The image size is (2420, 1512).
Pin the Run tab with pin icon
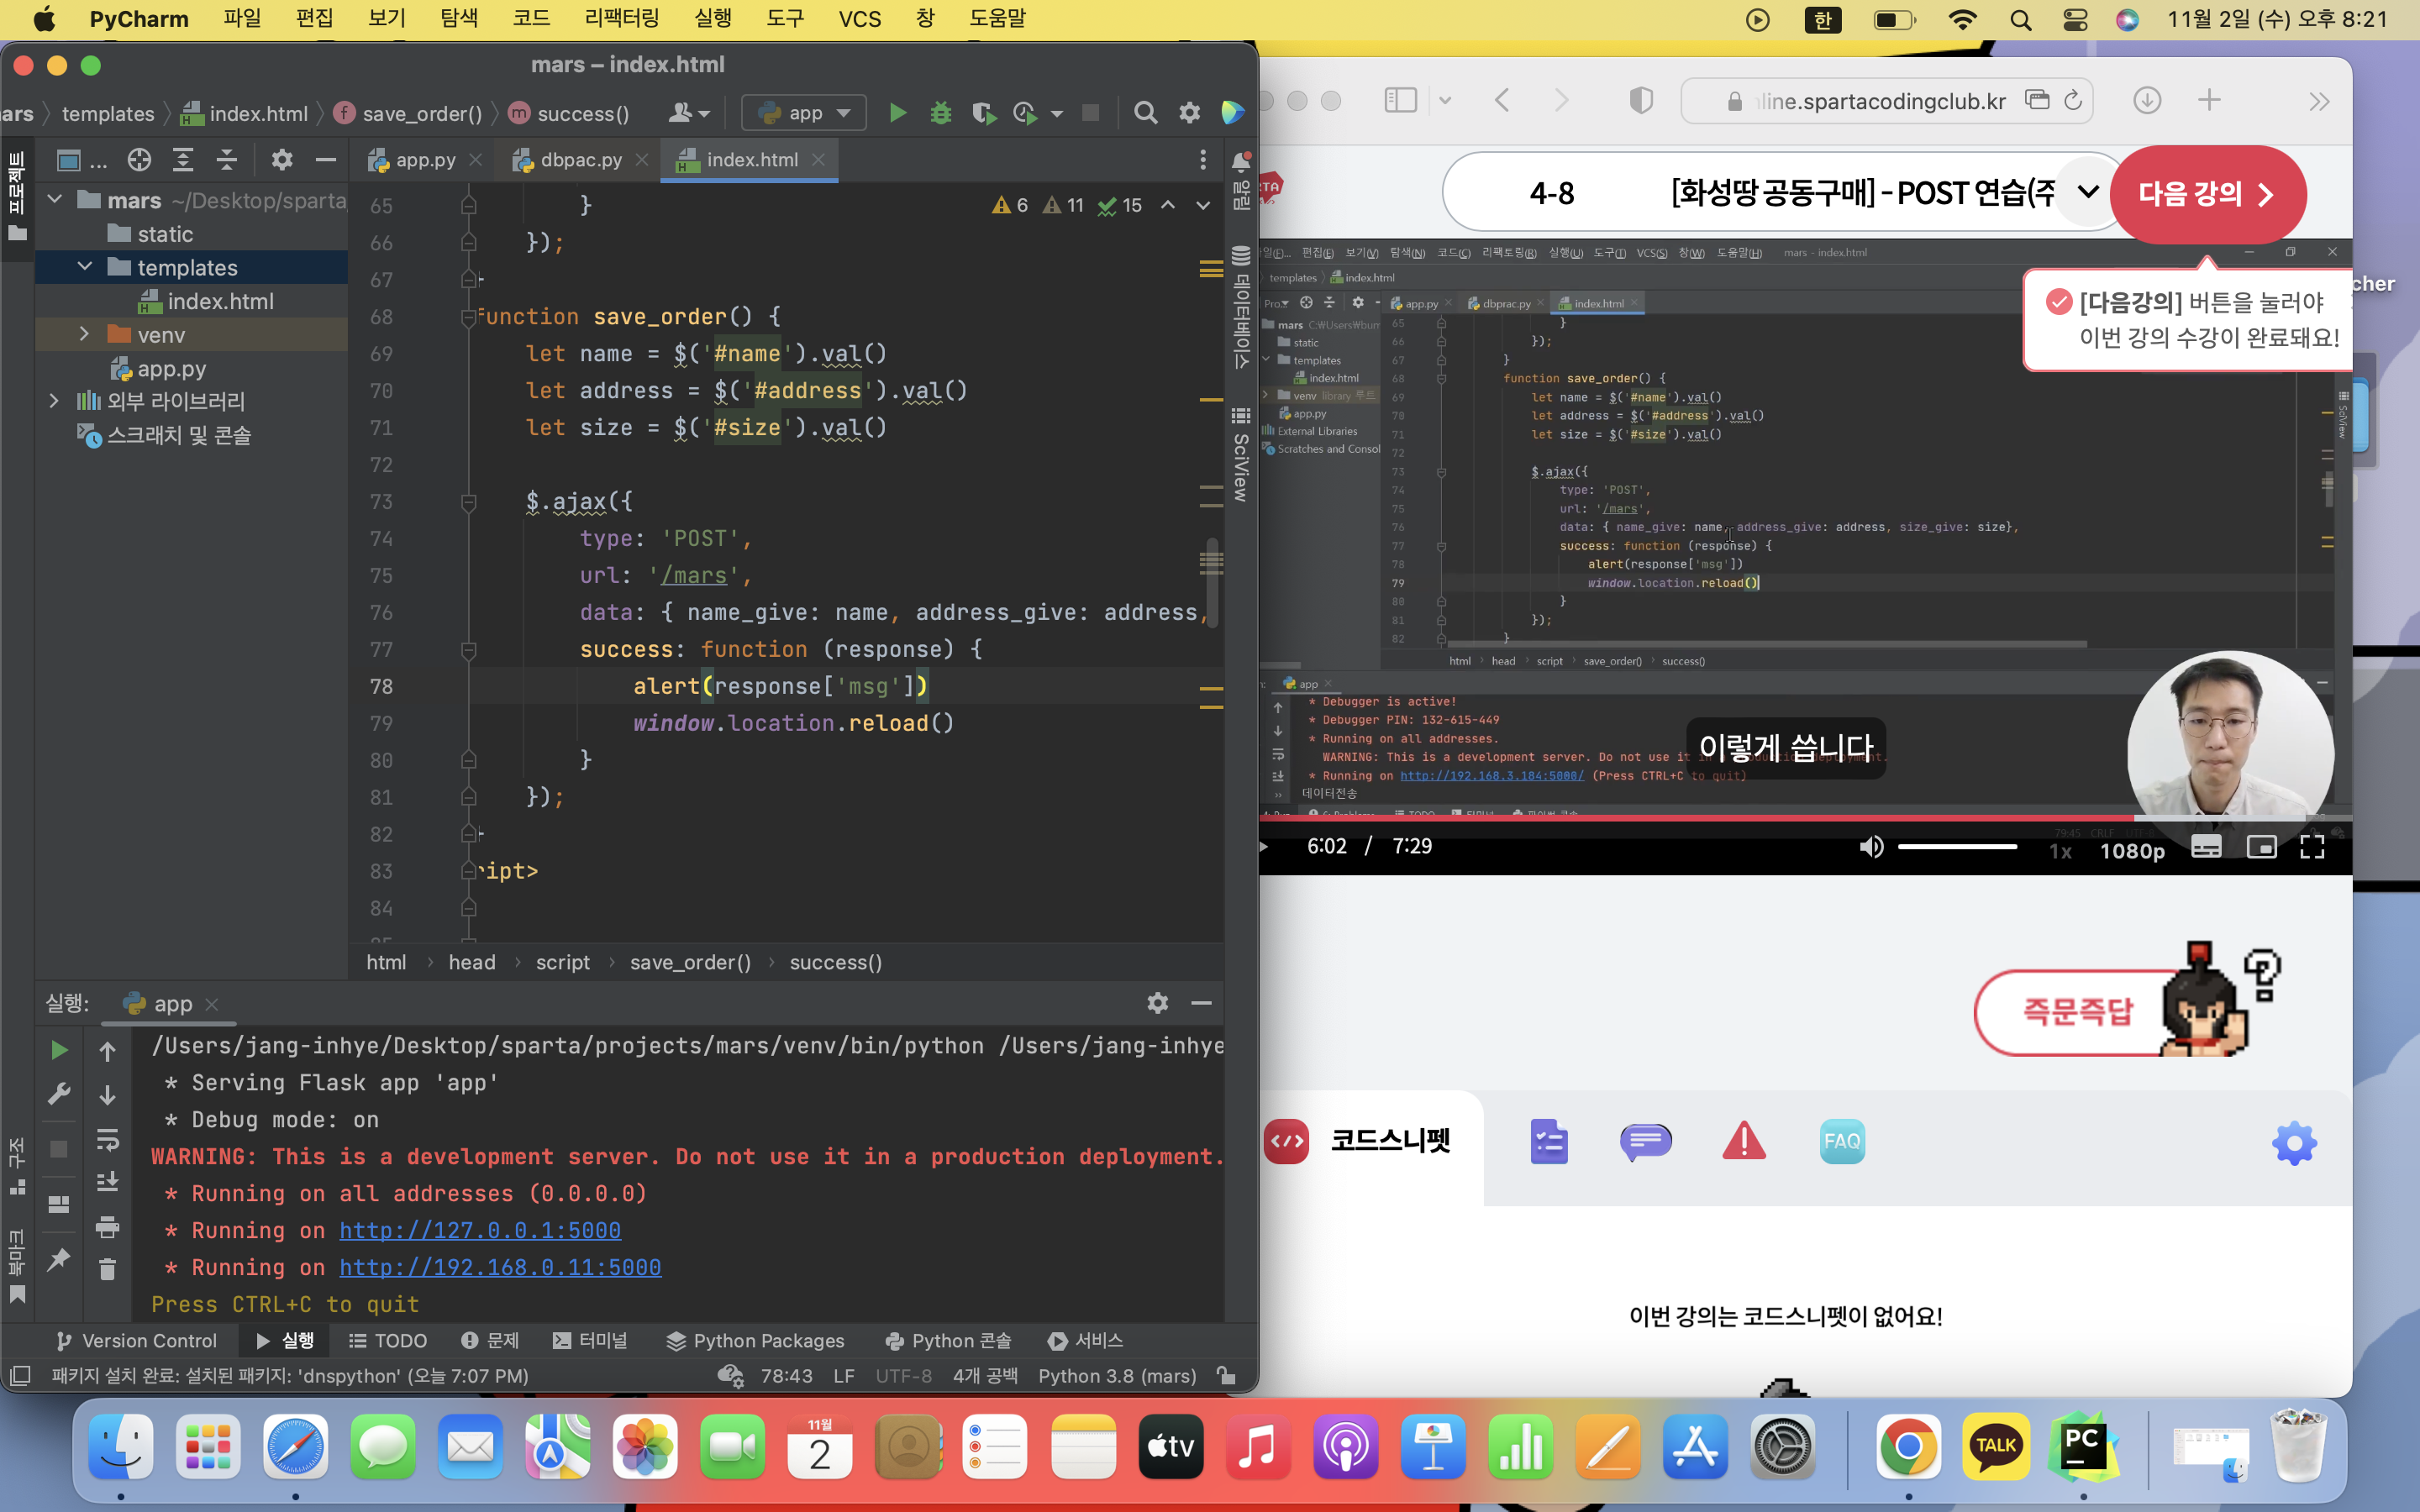pos(59,1259)
